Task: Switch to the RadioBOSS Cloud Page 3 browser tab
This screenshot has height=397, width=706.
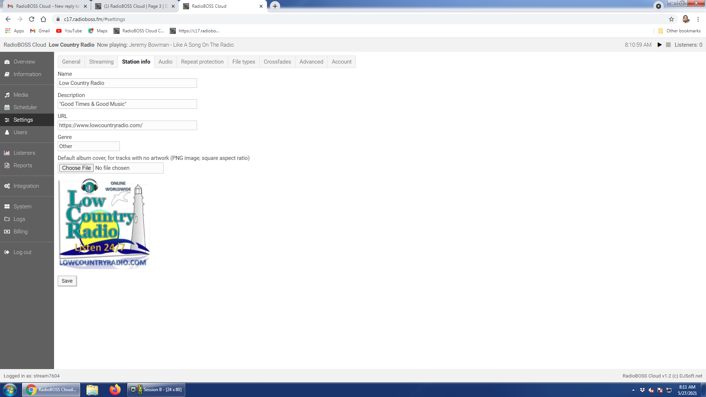Action: [x=134, y=6]
